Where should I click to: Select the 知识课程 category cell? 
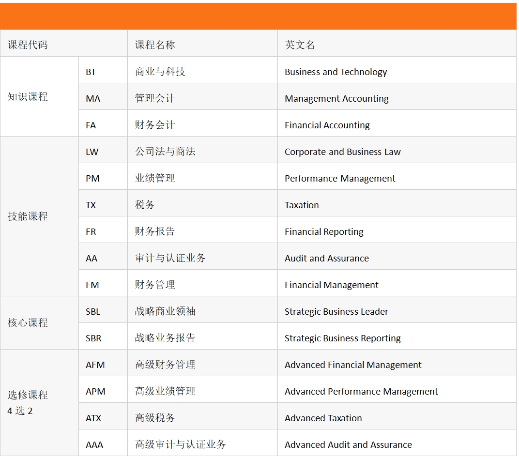[28, 96]
